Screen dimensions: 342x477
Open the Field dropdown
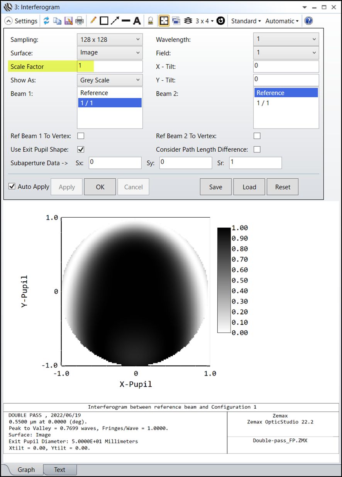(286, 52)
